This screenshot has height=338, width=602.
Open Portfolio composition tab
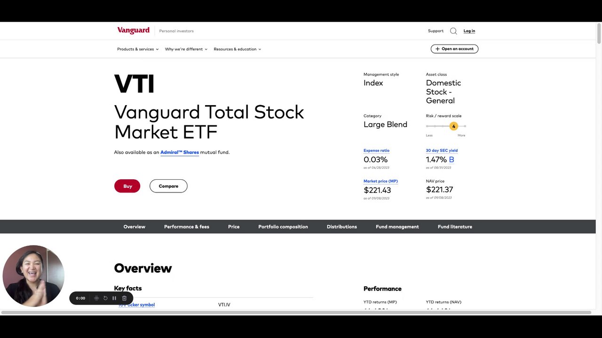[x=283, y=227]
